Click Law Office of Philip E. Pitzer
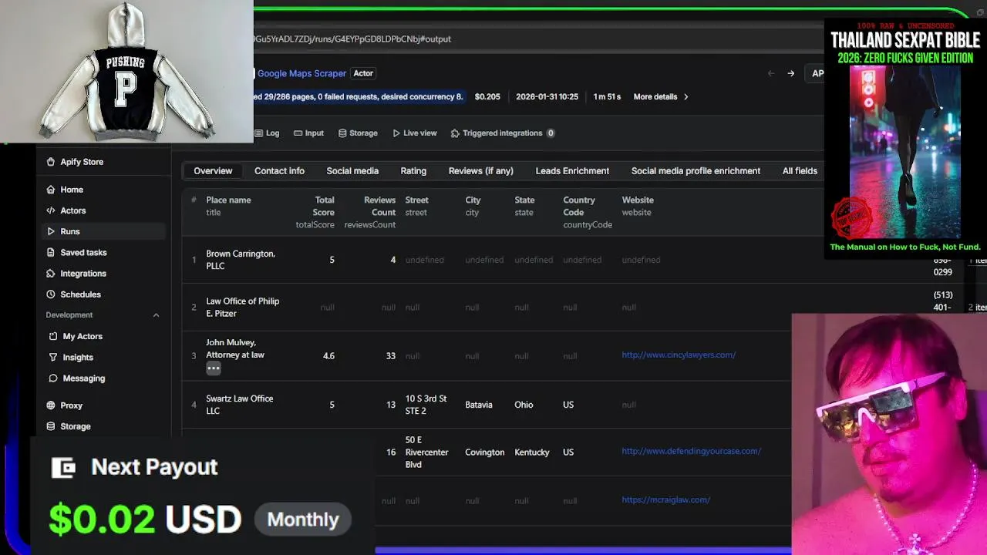The height and width of the screenshot is (555, 987). tap(242, 308)
